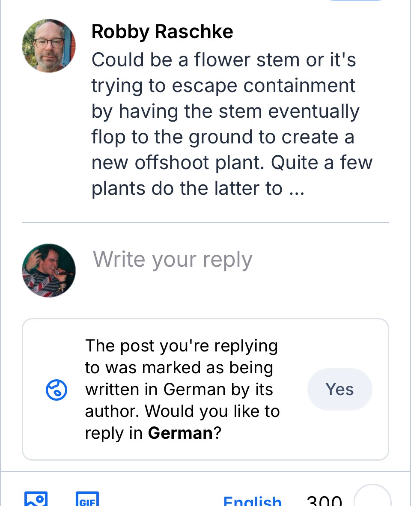Image resolution: width=411 pixels, height=506 pixels.
Task: Click the bold German word in prompt
Action: point(180,433)
